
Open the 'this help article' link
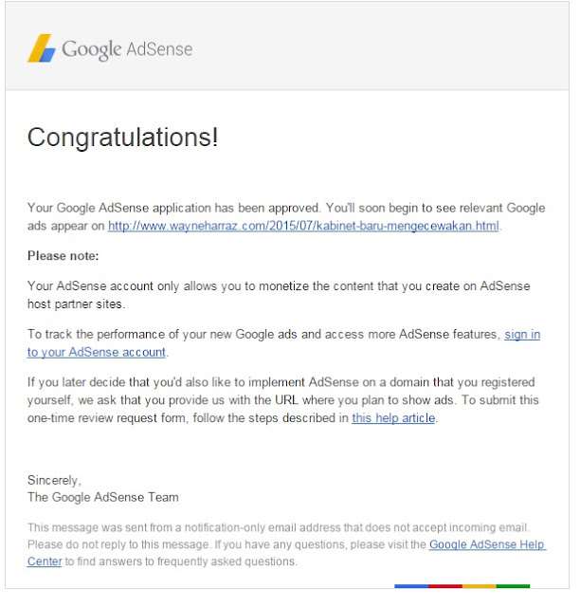click(x=393, y=417)
